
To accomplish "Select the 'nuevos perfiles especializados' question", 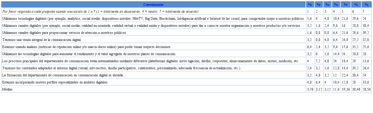I will [55, 82].
